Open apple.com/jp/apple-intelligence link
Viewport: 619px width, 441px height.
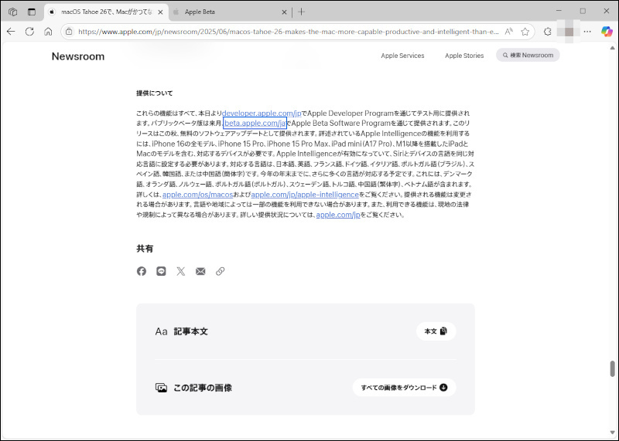pyautogui.click(x=305, y=195)
